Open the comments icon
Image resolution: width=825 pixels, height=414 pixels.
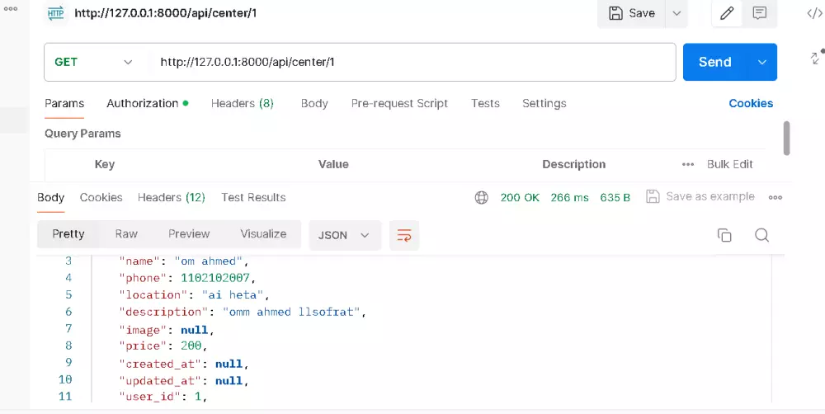click(x=759, y=13)
